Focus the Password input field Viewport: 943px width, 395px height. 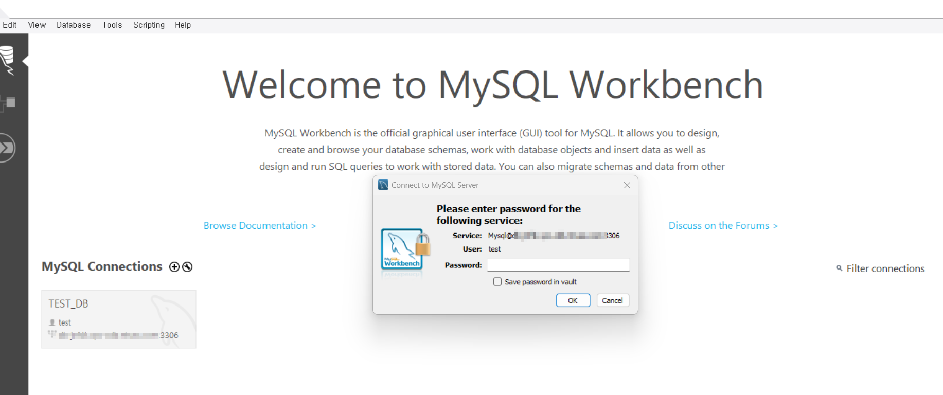[x=558, y=265]
